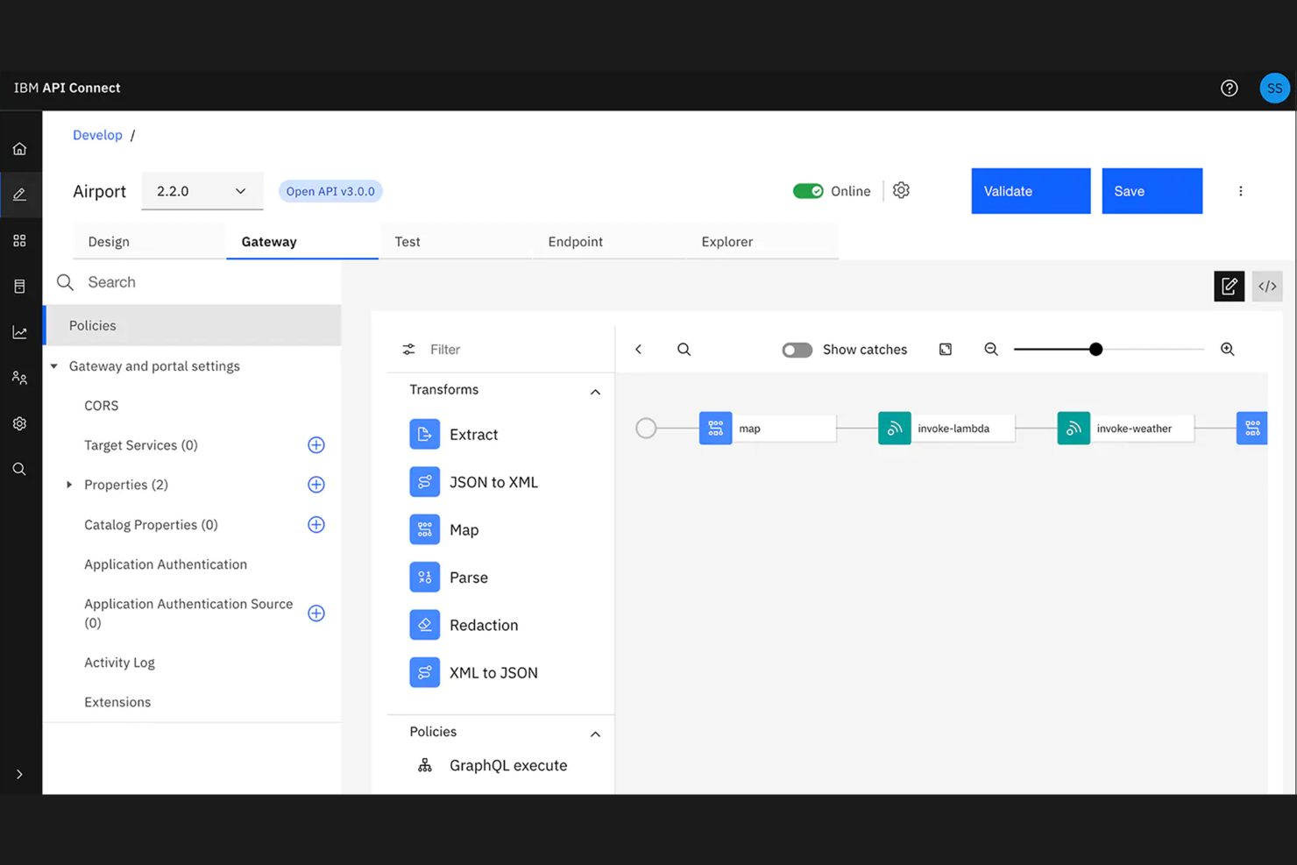Switch to the Test tab
The width and height of the screenshot is (1297, 865).
tap(456, 242)
